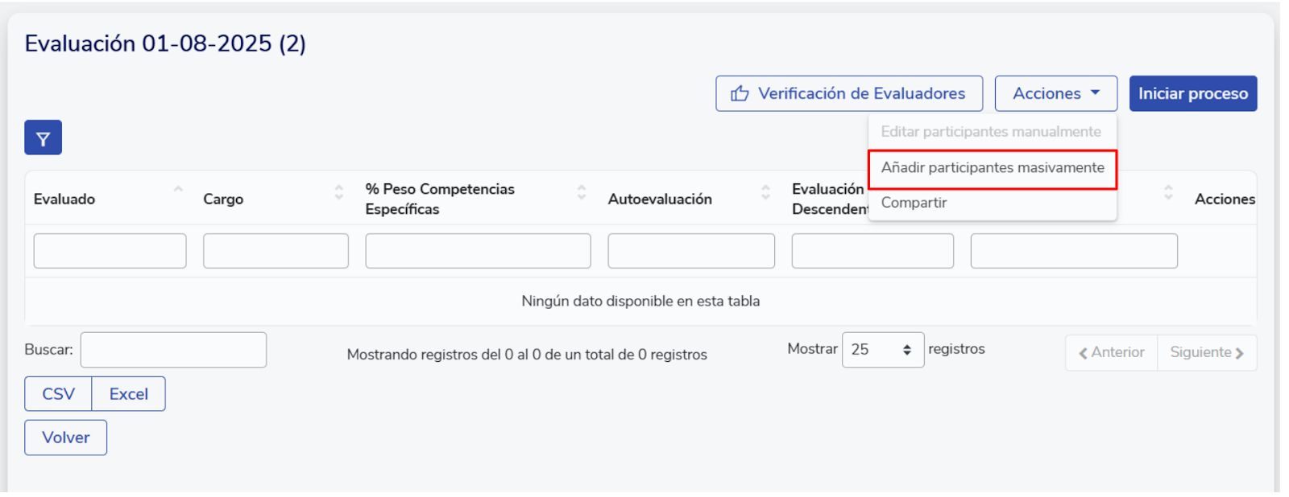Click sort arrows on Autoevaluación column
Viewport: 1289px width, 497px height.
point(765,192)
